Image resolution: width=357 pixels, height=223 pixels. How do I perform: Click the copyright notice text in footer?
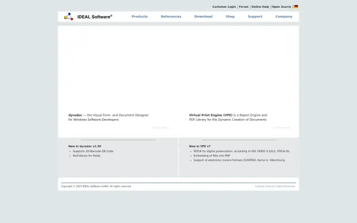96,186
